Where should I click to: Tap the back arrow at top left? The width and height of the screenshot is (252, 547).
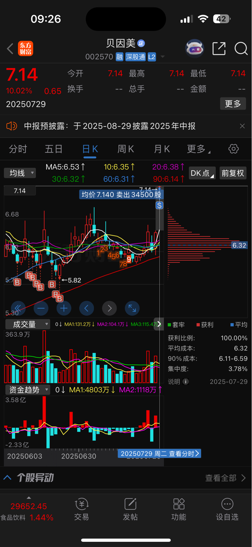tap(10, 49)
